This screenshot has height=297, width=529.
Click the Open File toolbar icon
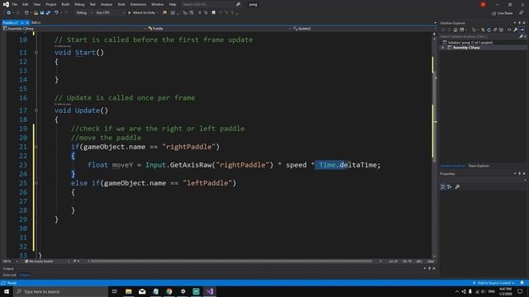[x=36, y=13]
